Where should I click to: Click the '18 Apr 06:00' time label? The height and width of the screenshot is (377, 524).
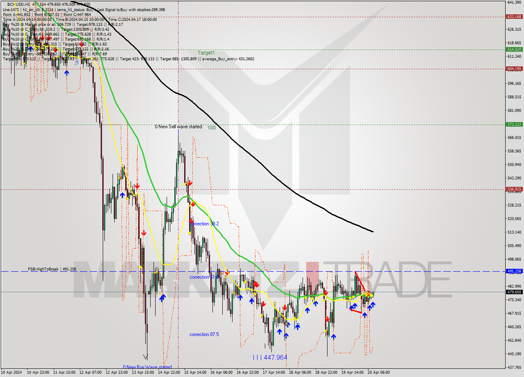click(x=300, y=372)
